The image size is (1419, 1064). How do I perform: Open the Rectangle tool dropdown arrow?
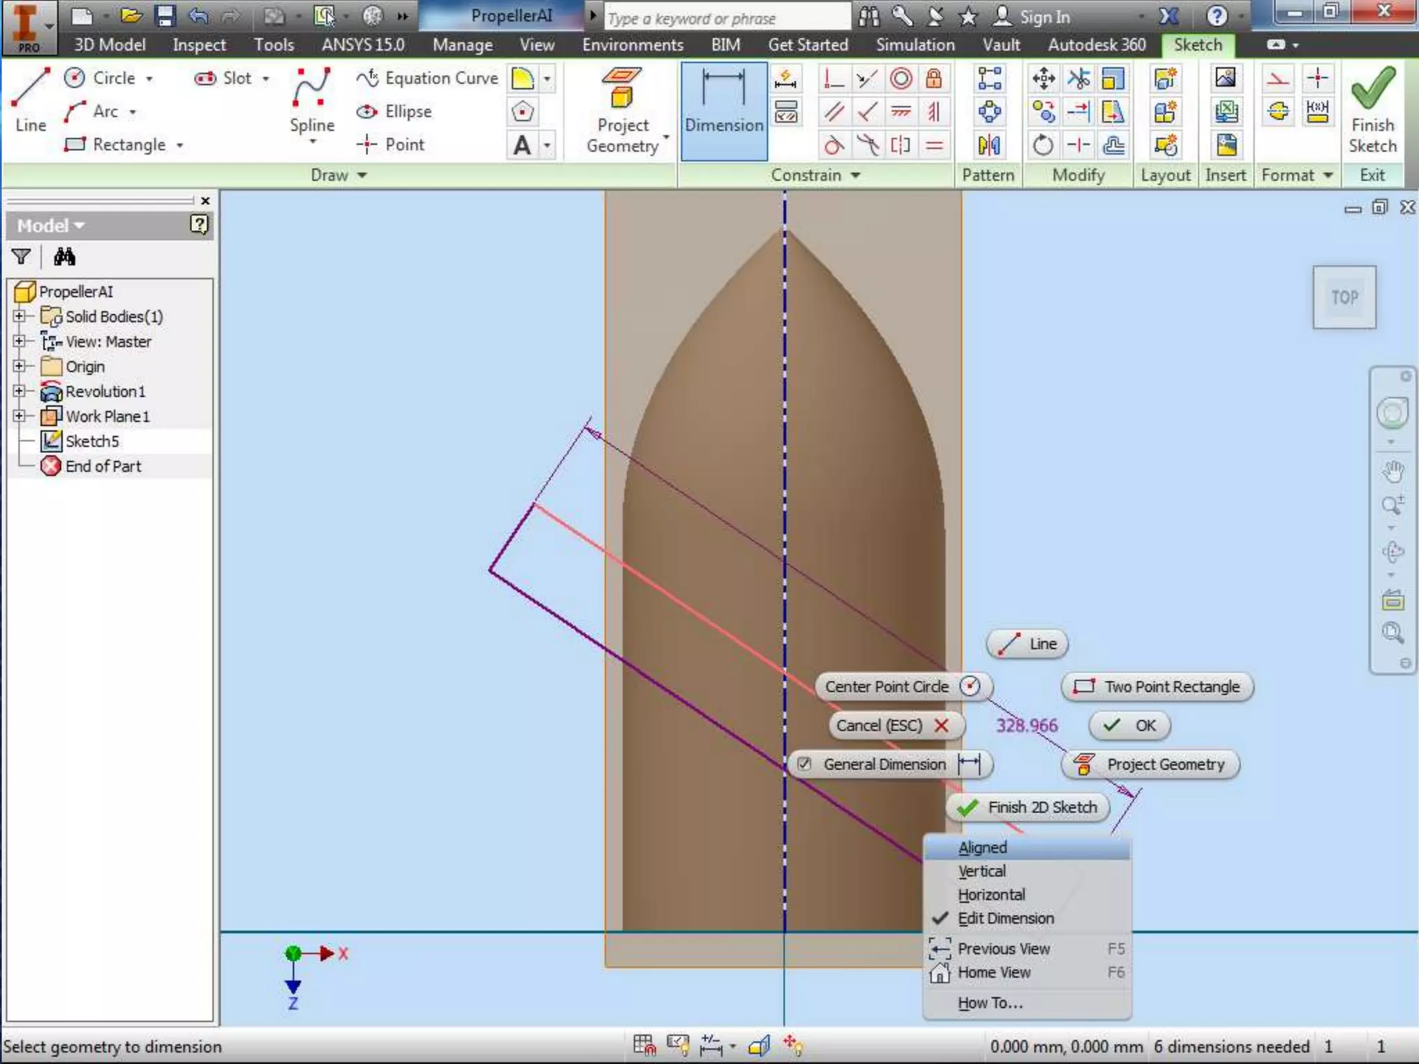180,145
